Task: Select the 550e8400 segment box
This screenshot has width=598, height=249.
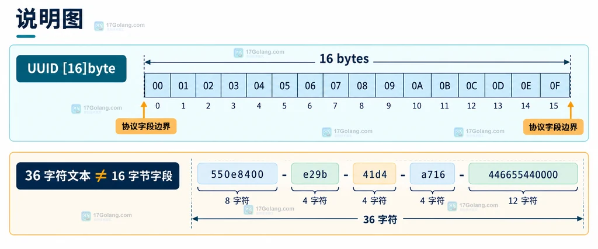Action: [237, 174]
